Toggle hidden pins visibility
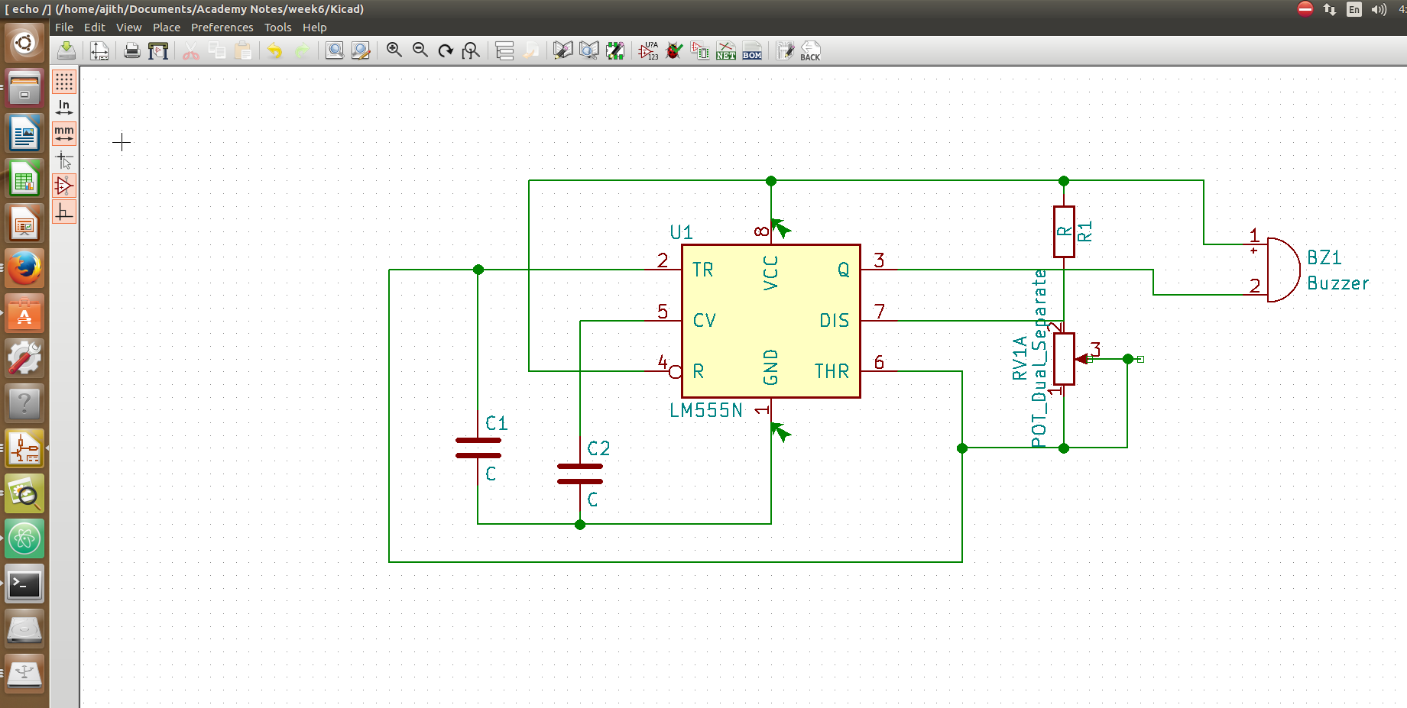This screenshot has height=708, width=1407. pos(64,186)
